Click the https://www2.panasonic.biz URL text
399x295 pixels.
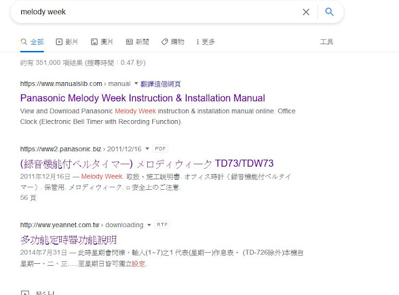(61, 149)
